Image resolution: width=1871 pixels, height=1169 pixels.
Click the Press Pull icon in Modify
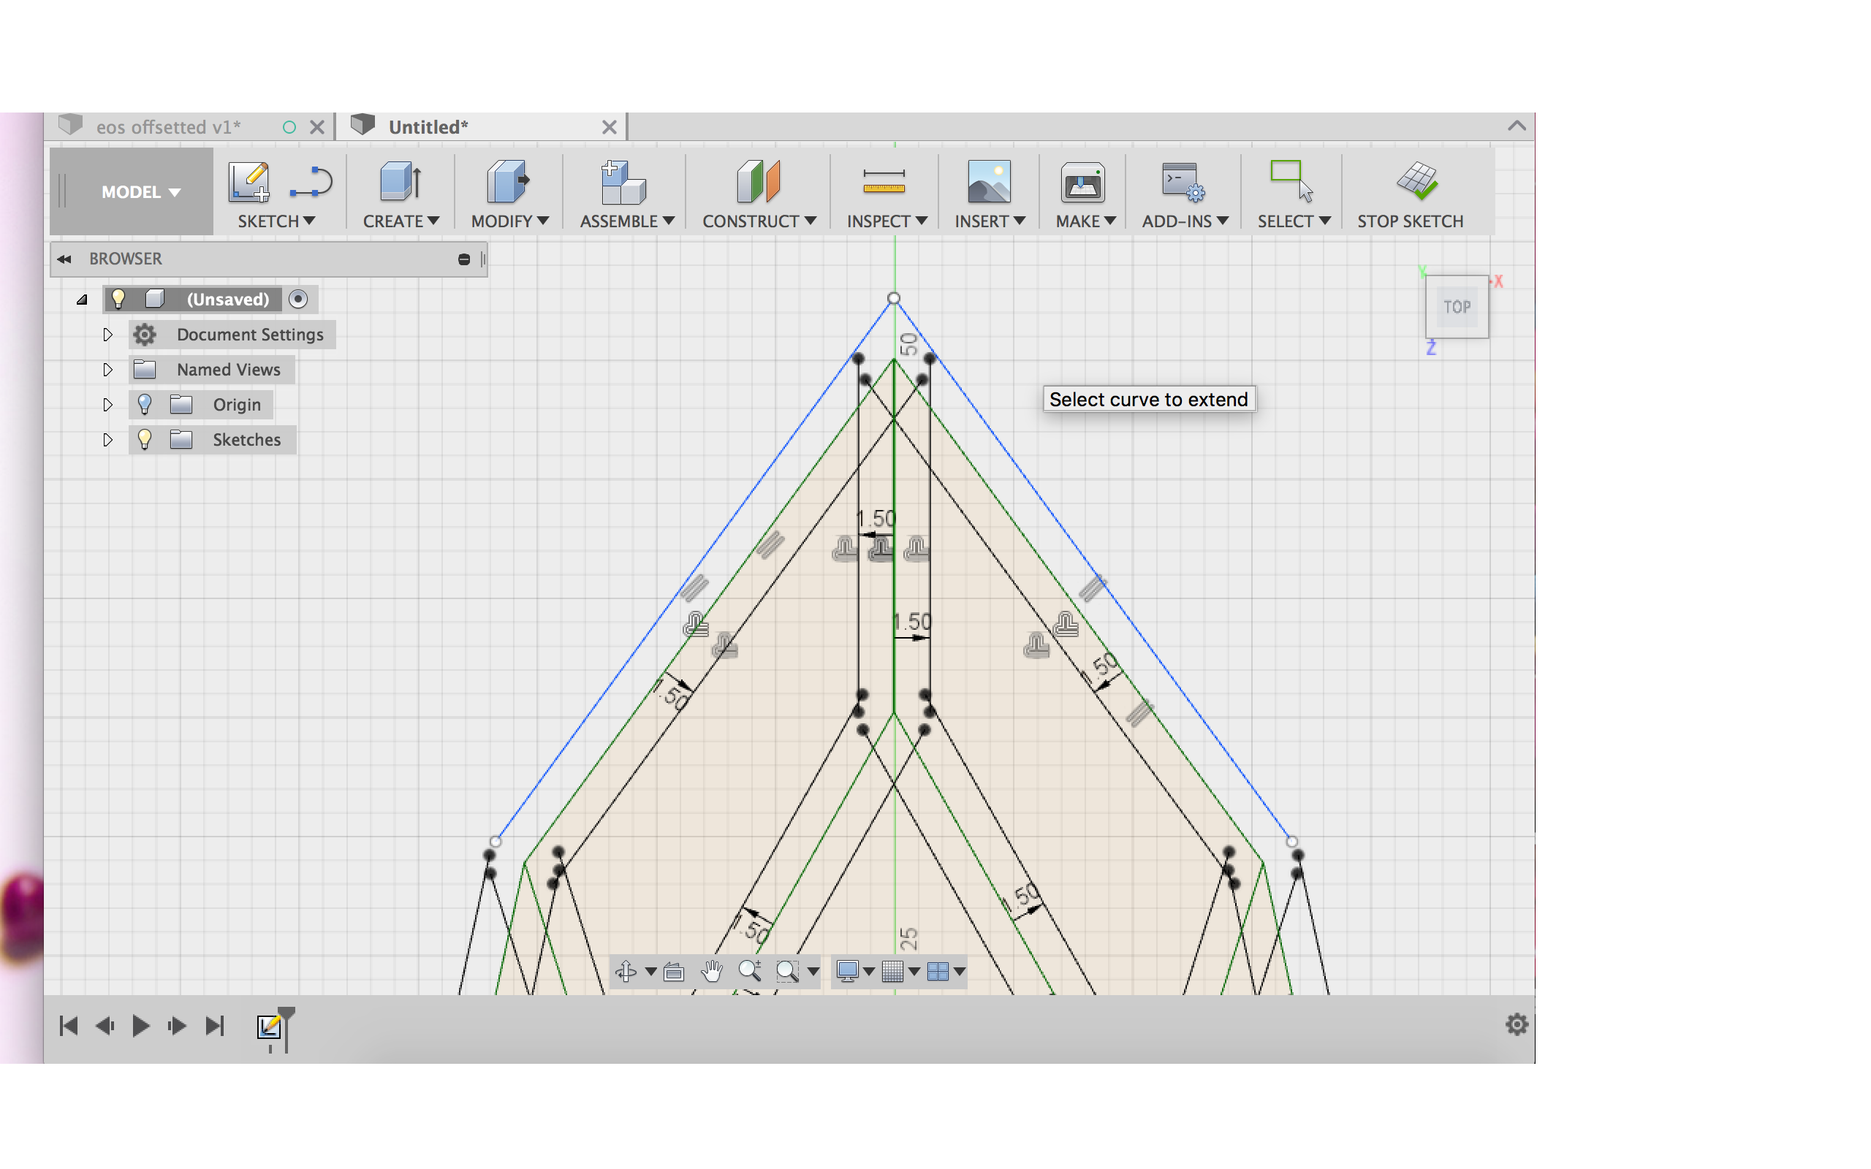coord(508,183)
